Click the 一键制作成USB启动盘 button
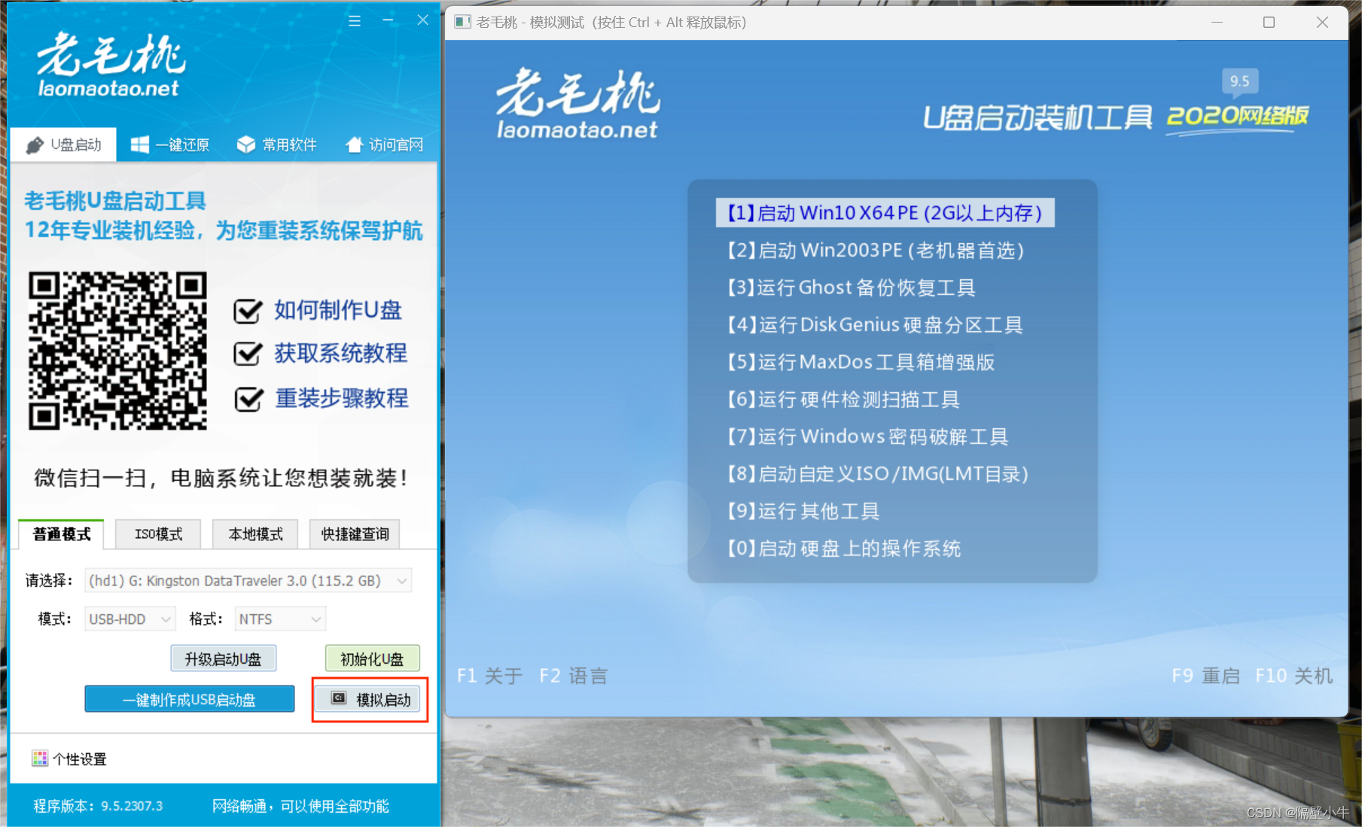 click(x=190, y=698)
